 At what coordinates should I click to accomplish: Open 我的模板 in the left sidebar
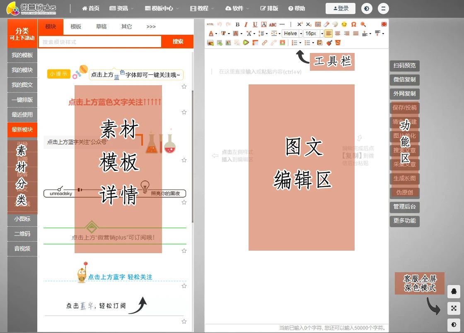point(22,55)
